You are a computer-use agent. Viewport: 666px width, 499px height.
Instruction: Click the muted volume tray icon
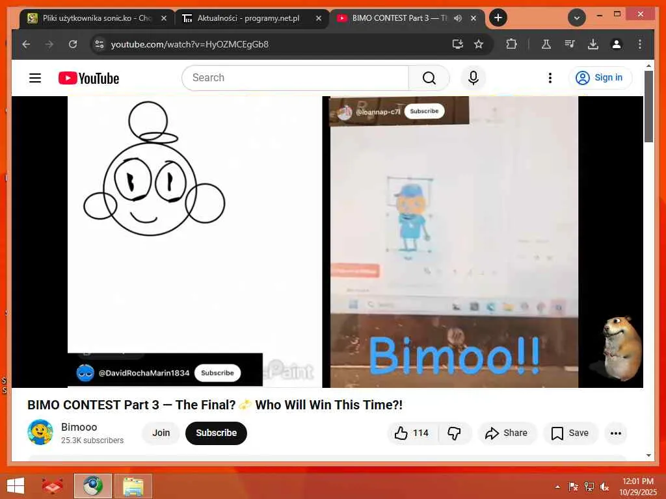click(604, 487)
